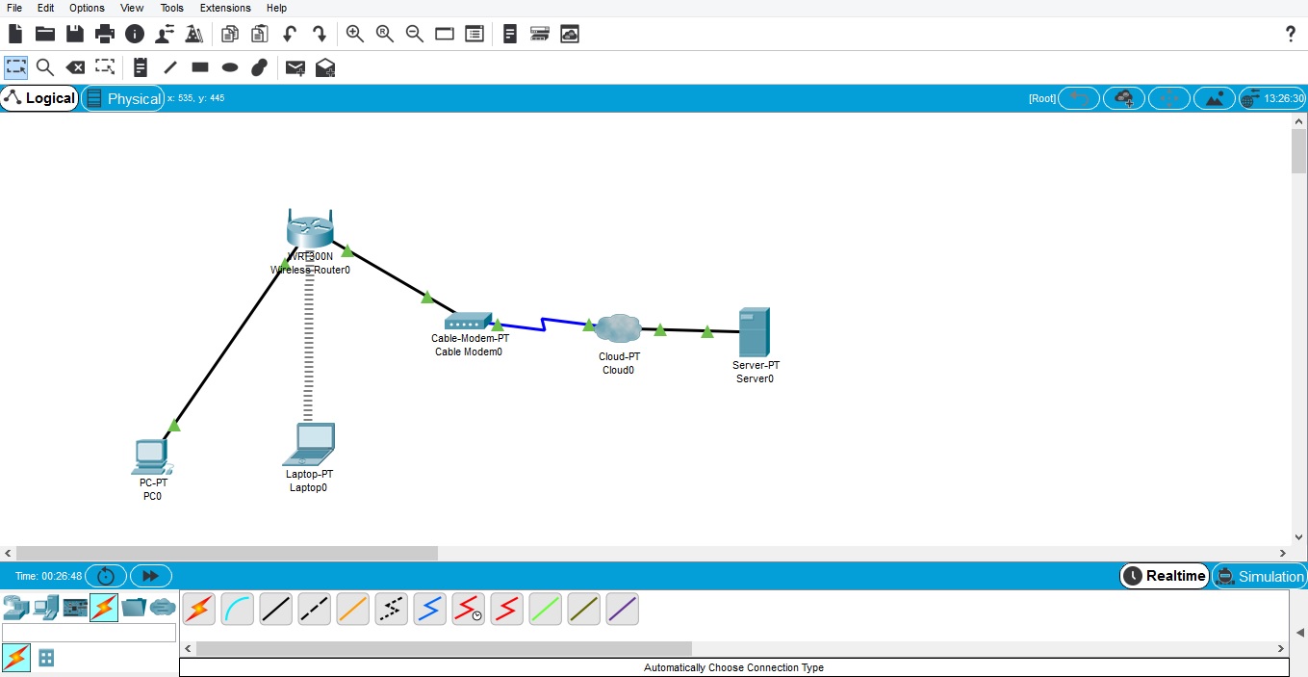Select the copper straight-through cable
The height and width of the screenshot is (677, 1308).
point(276,609)
